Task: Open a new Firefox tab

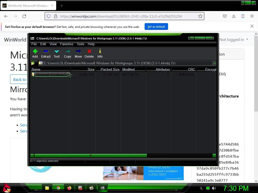Action: 61,6
